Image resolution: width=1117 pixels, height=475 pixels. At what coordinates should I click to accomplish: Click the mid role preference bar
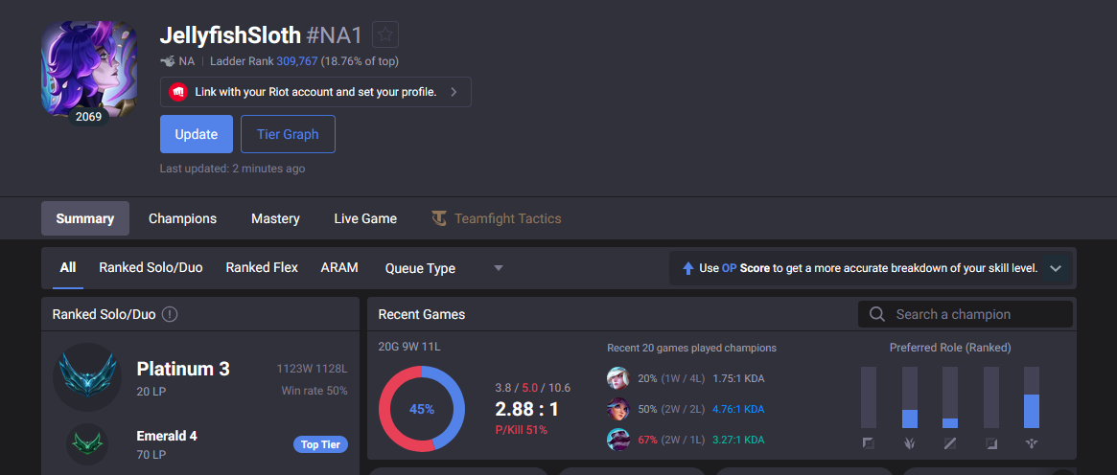950,397
